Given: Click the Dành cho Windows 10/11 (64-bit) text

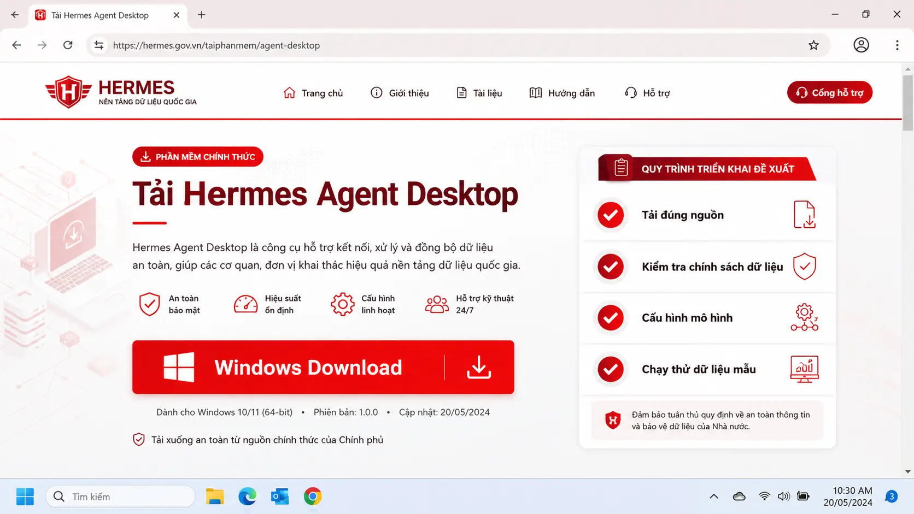Looking at the screenshot, I should coord(224,412).
